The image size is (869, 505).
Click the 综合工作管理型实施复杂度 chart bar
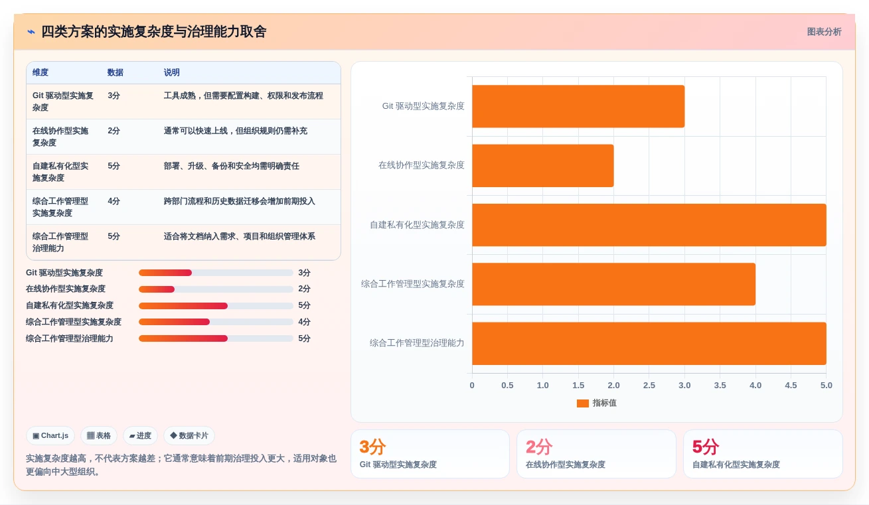tap(614, 284)
